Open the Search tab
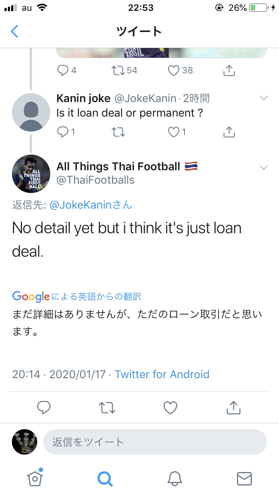This screenshot has height=497, width=279. click(105, 478)
